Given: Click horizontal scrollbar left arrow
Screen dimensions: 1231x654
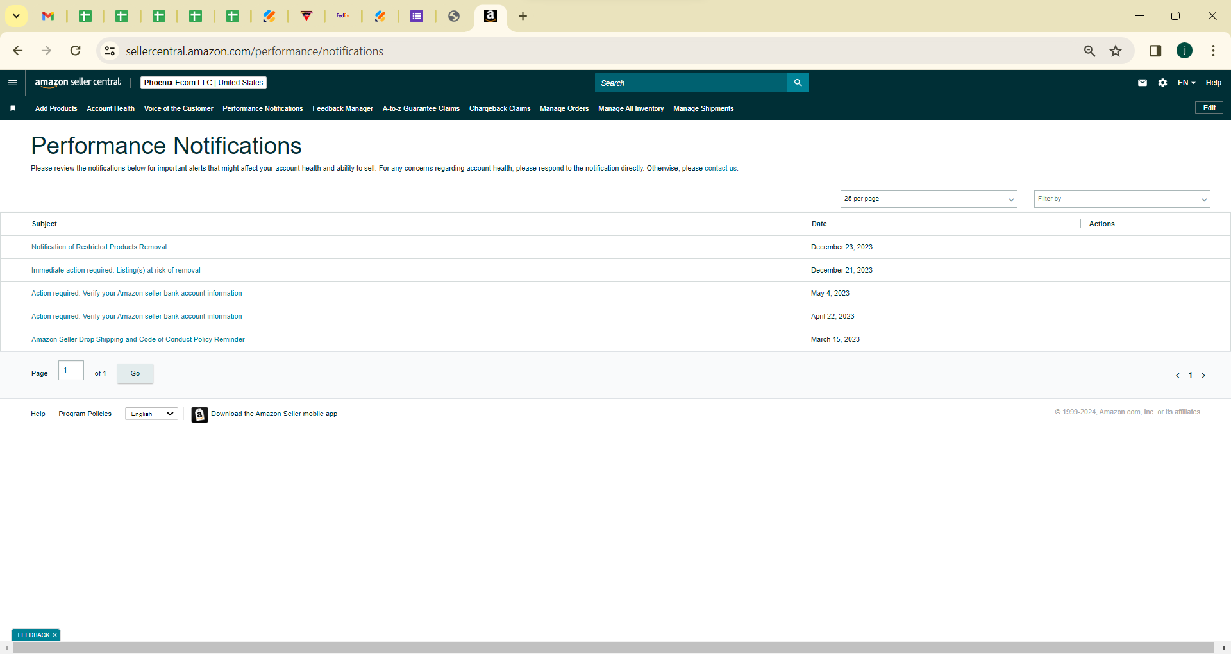Looking at the screenshot, I should 6,648.
